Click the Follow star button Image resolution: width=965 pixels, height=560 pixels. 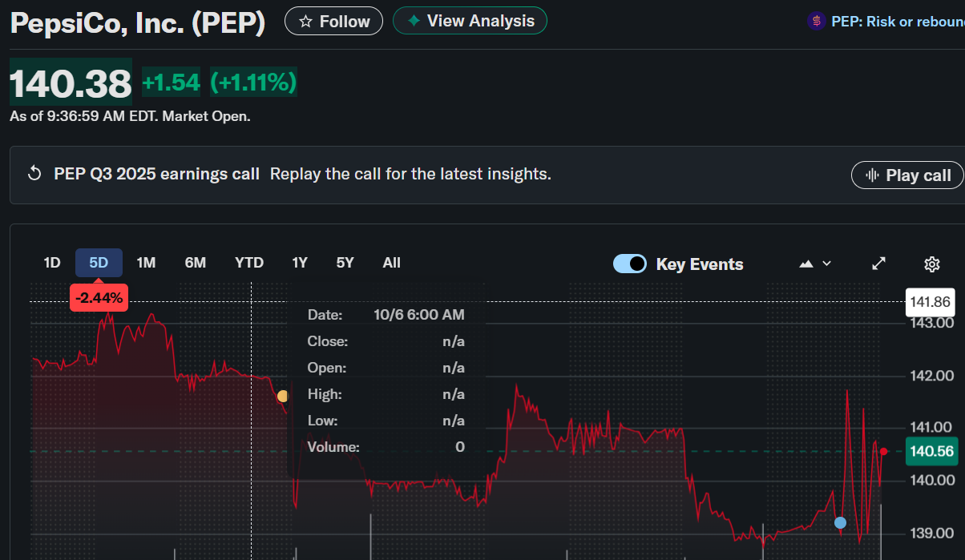coord(333,22)
